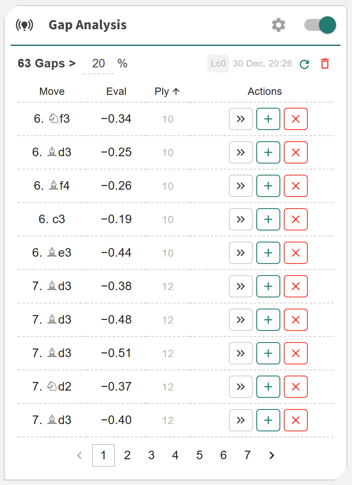This screenshot has height=485, width=352.
Task: Open Gap Analysis settings gear
Action: click(279, 25)
